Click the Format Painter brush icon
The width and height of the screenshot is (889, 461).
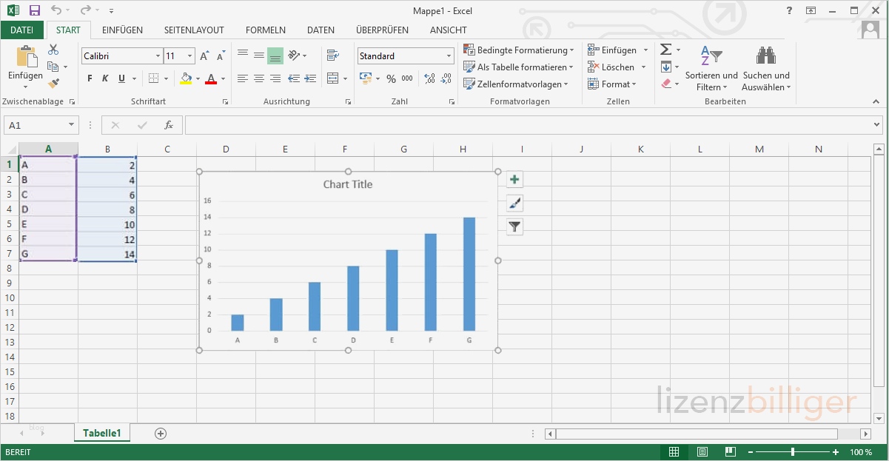pyautogui.click(x=53, y=84)
